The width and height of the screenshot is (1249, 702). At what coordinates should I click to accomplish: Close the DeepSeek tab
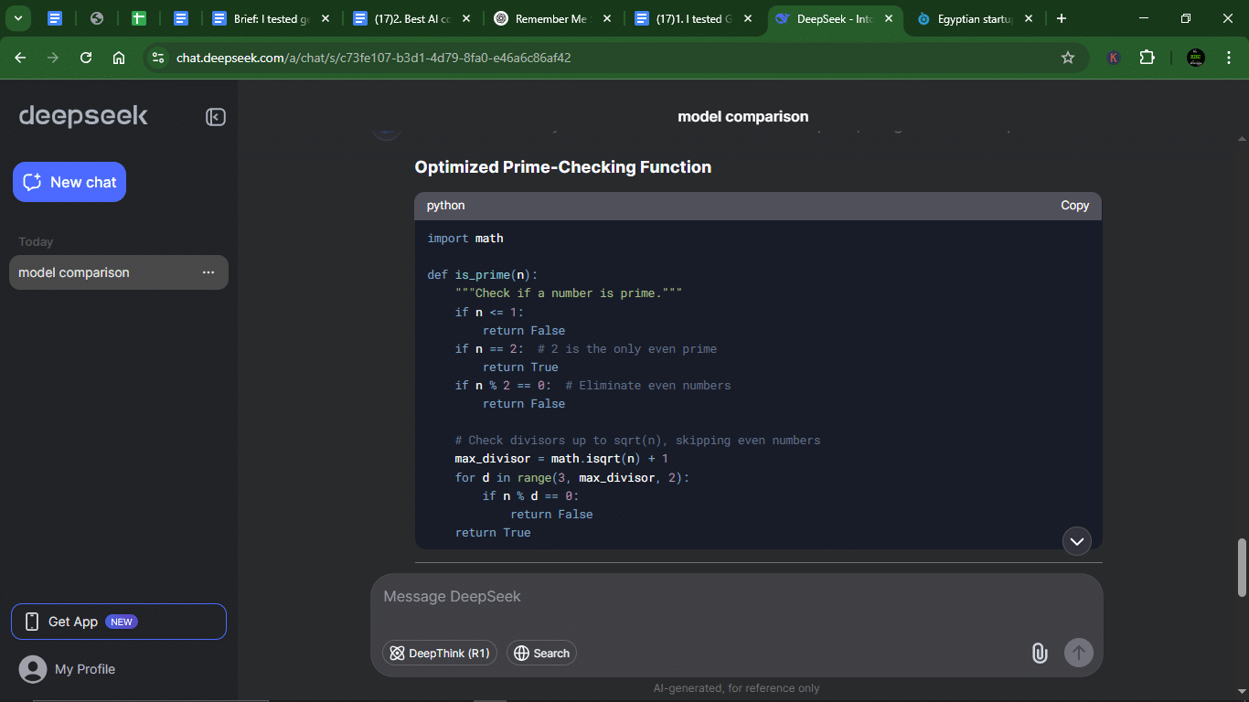click(889, 18)
